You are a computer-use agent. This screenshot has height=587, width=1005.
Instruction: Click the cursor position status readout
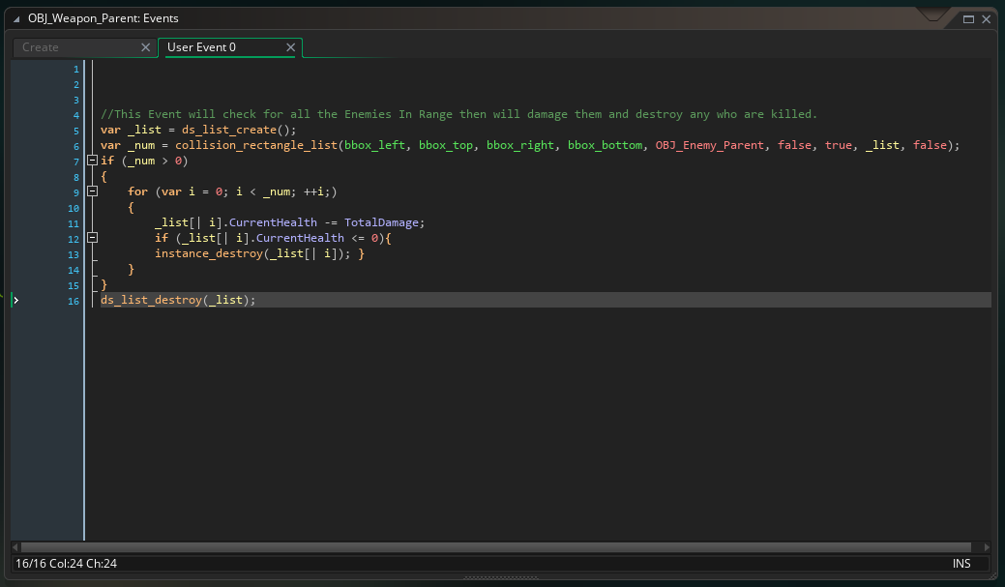coord(67,563)
